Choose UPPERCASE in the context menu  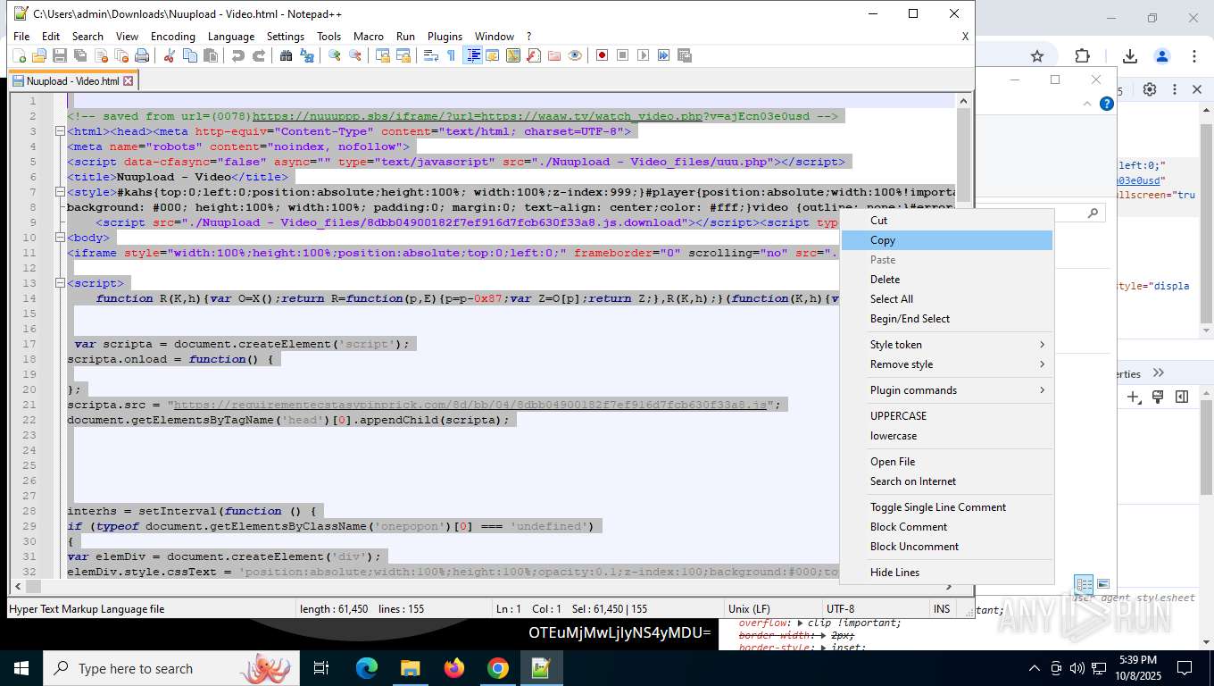point(947,416)
